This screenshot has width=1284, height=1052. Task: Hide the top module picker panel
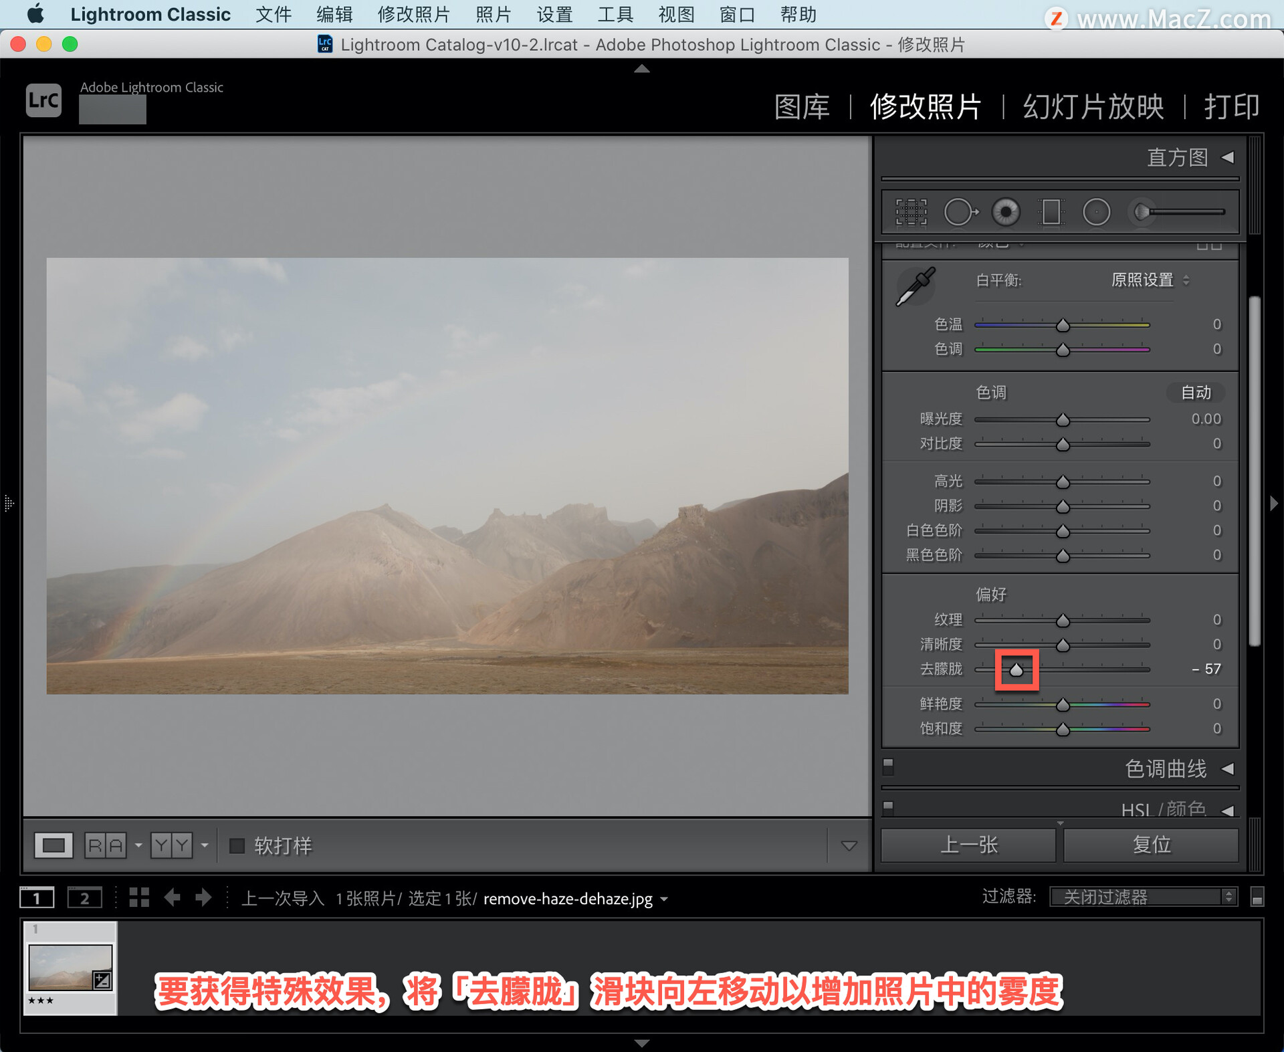click(x=642, y=68)
